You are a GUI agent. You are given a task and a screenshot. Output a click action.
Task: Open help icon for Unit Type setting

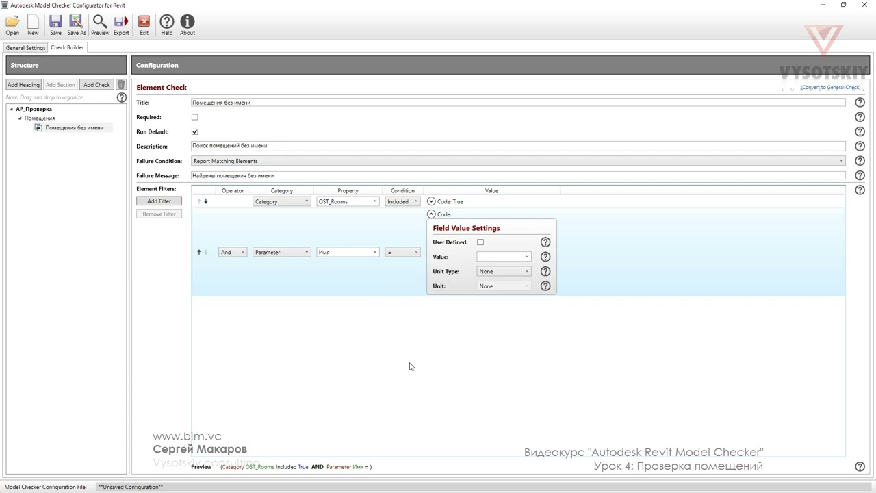tap(545, 271)
